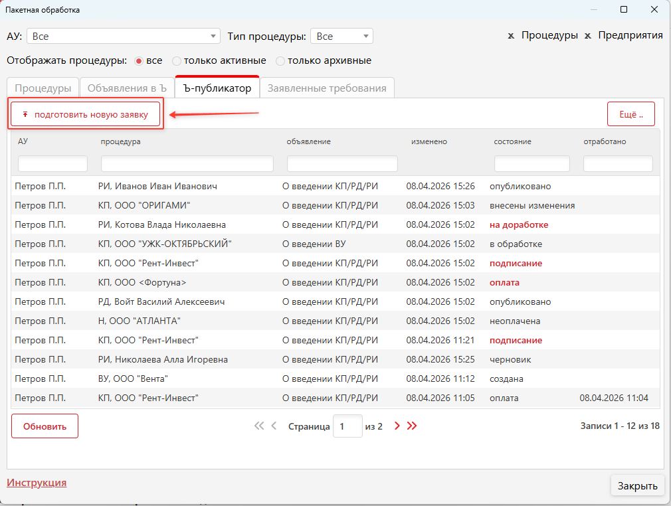Open the 'Ещё ..' menu button

630,114
